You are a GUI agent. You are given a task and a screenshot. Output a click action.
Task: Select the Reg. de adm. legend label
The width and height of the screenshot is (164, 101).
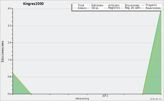133,8
